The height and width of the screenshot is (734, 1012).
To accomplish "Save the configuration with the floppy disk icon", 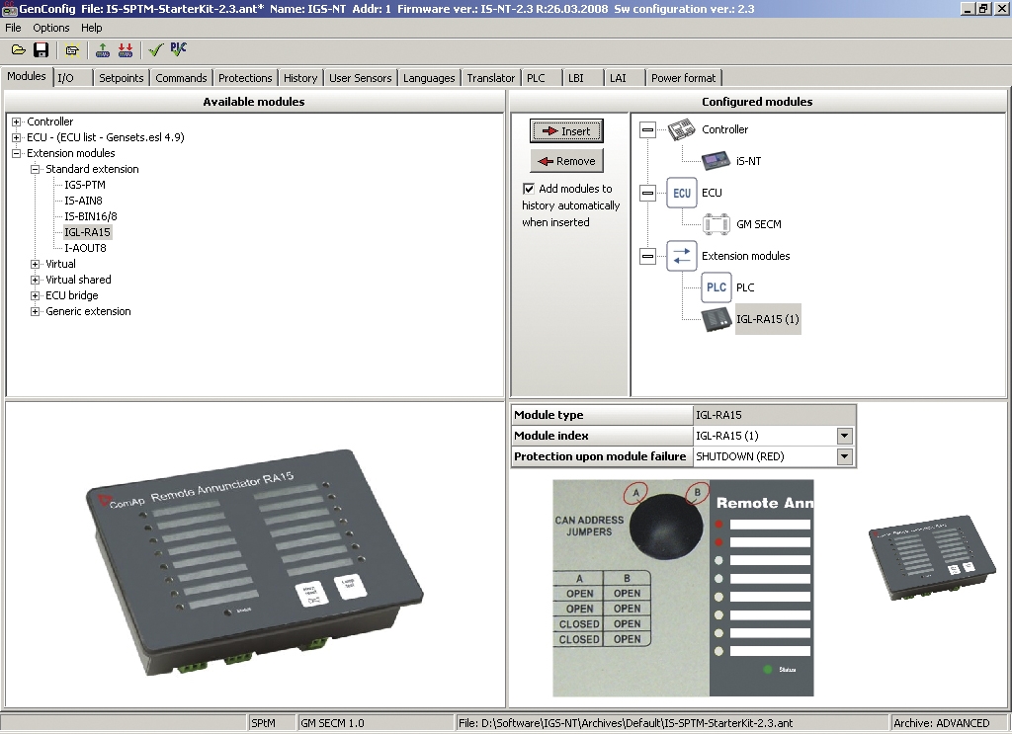I will click(x=41, y=49).
